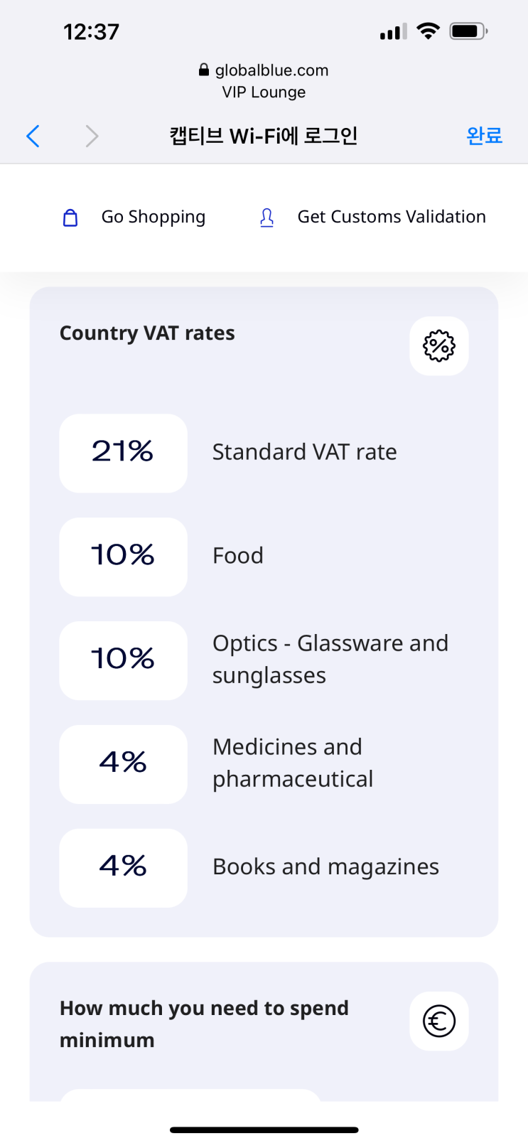Screen dimensions: 528x1143
Task: Tap the Optics - Glassware and sunglasses label
Action: [x=330, y=659]
